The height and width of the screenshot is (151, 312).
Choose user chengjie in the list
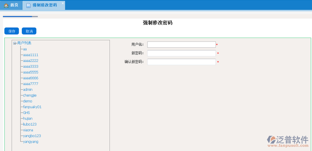[x=30, y=95]
